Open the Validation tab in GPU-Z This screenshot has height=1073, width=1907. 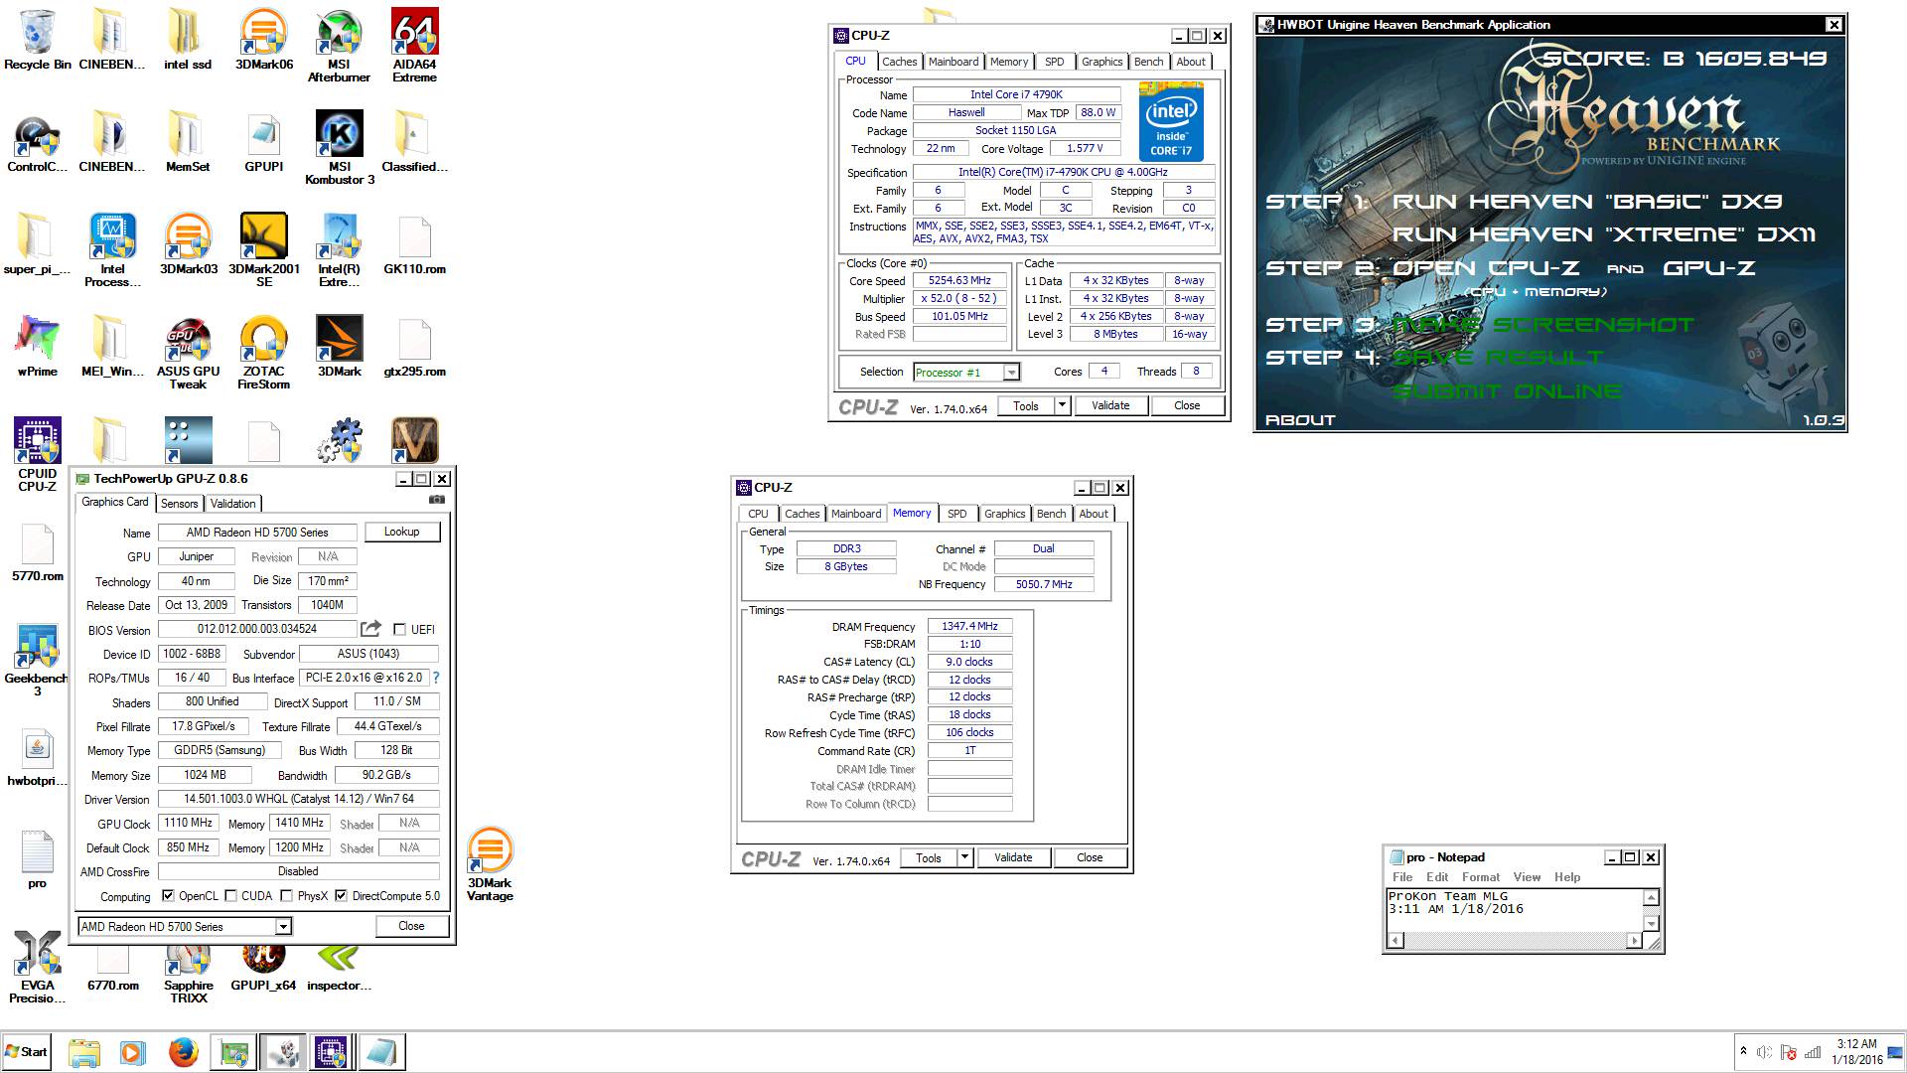pyautogui.click(x=232, y=504)
